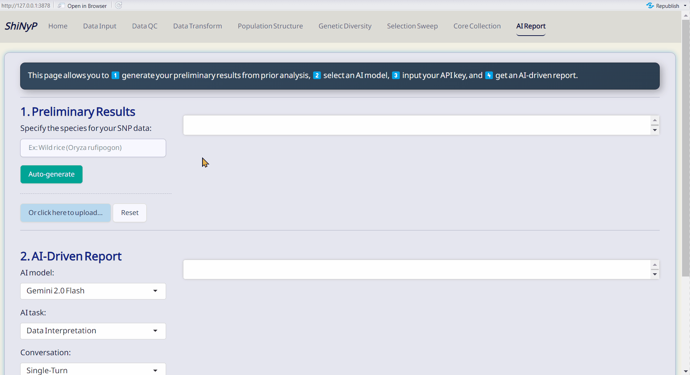This screenshot has height=375, width=690.
Task: Click the '1. Preliminary Results' heading
Action: (78, 112)
